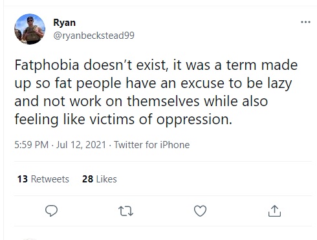Click the word Likes in the stats row
The height and width of the screenshot is (240, 317).
(x=107, y=179)
